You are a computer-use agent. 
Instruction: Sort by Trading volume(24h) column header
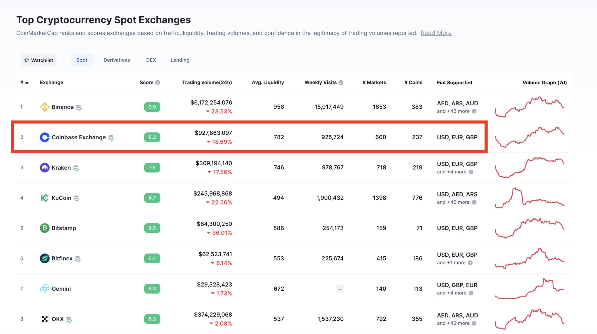click(x=207, y=82)
